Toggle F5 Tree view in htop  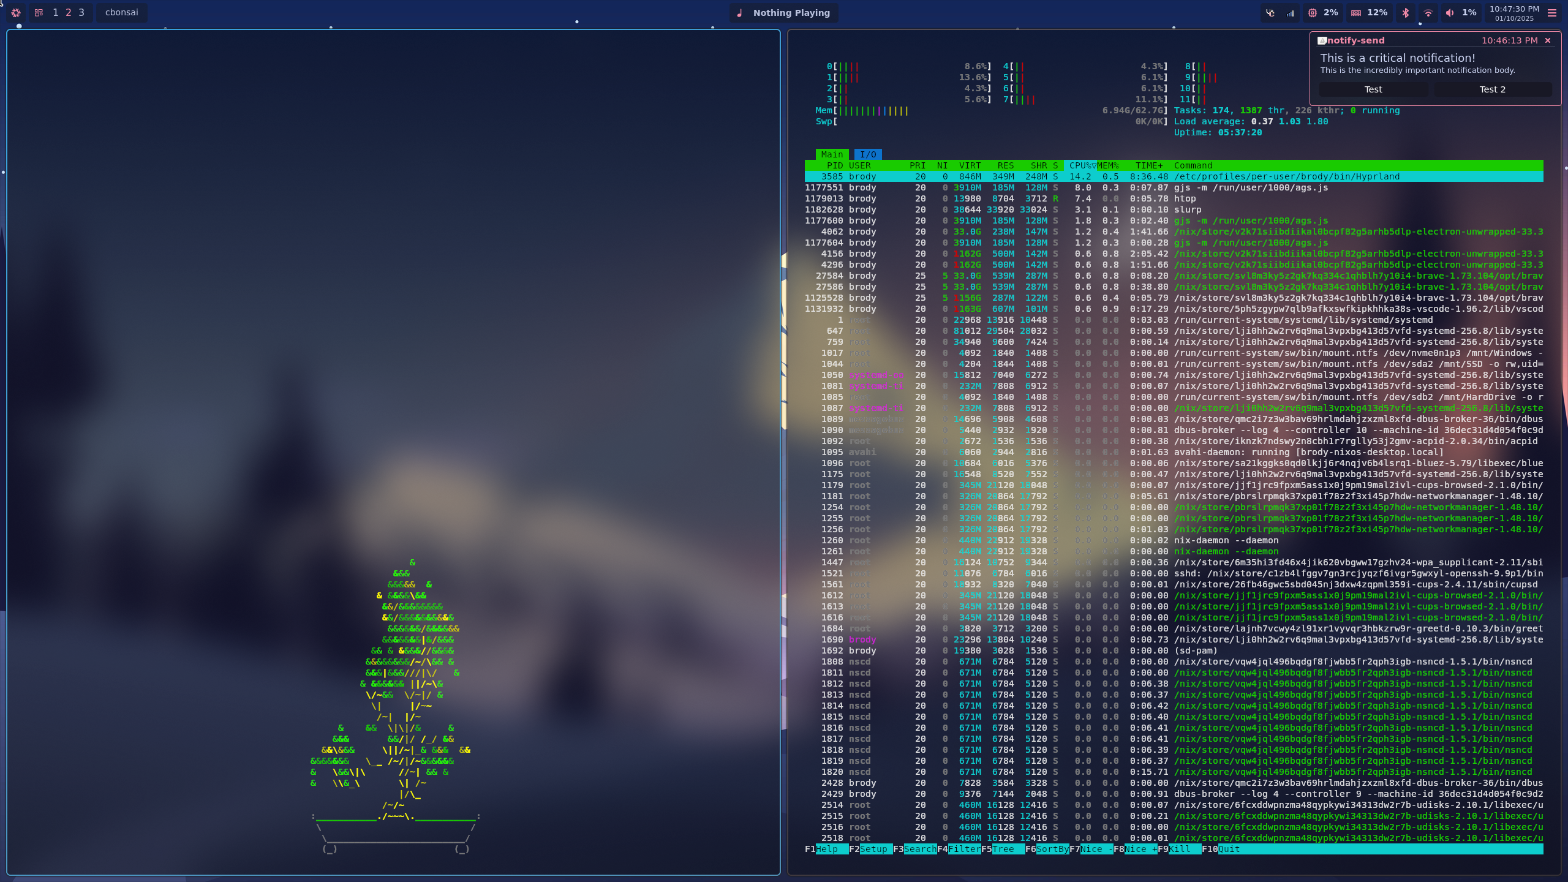coord(1003,849)
